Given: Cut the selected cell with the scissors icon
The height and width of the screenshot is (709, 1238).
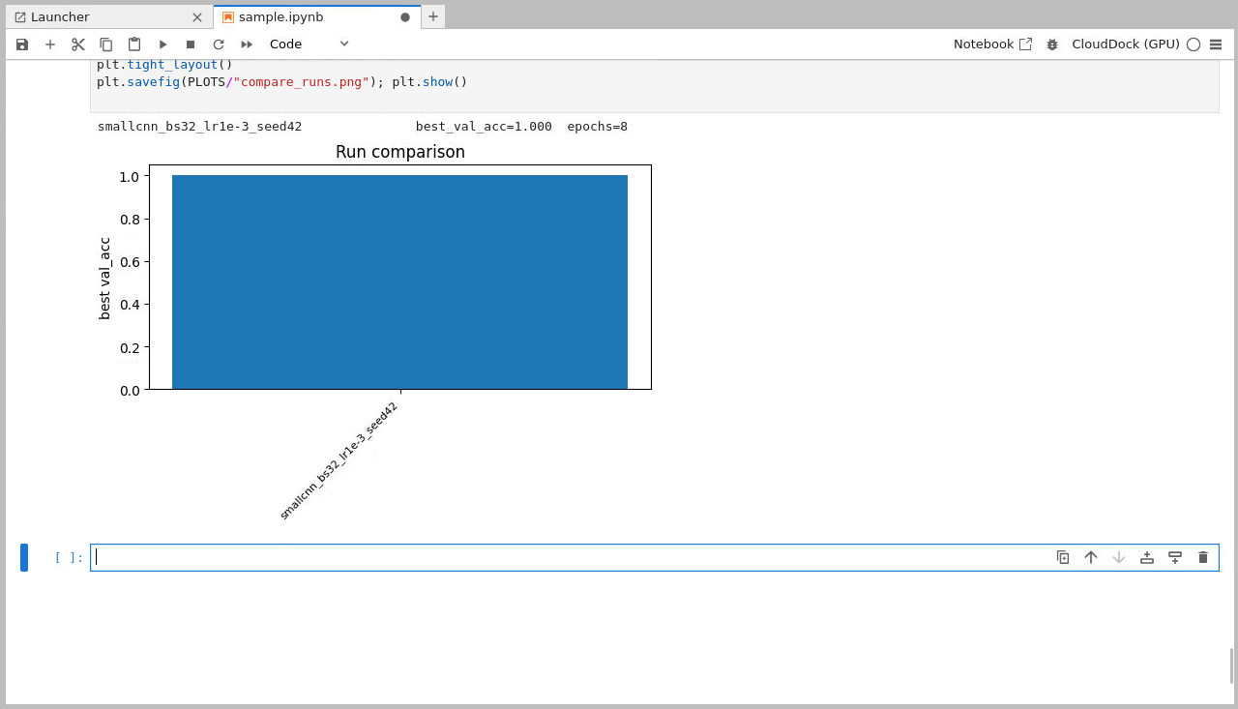Looking at the screenshot, I should click(78, 44).
